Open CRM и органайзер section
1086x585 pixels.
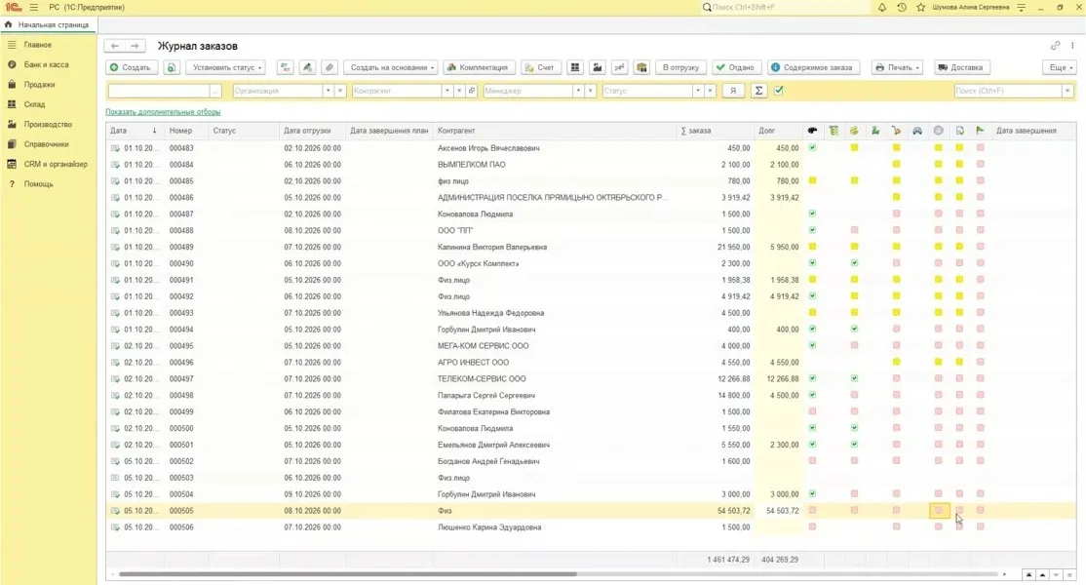pyautogui.click(x=56, y=164)
